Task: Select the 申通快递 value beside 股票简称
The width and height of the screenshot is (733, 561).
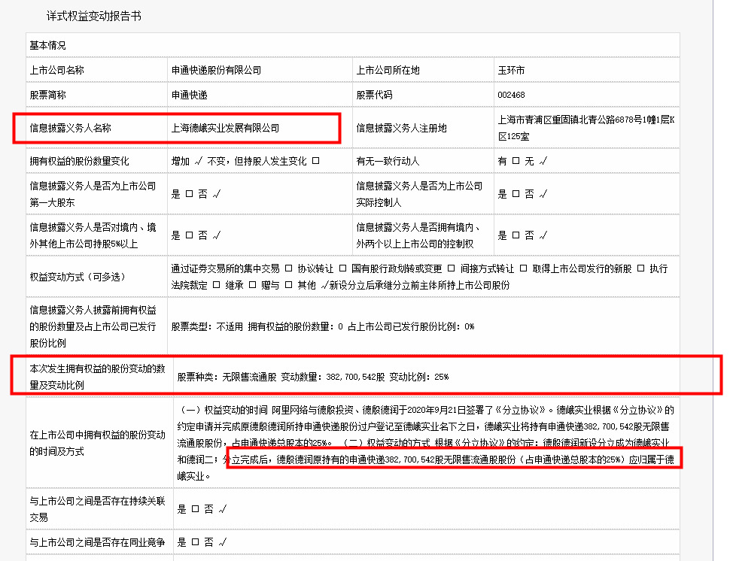Action: [x=190, y=95]
